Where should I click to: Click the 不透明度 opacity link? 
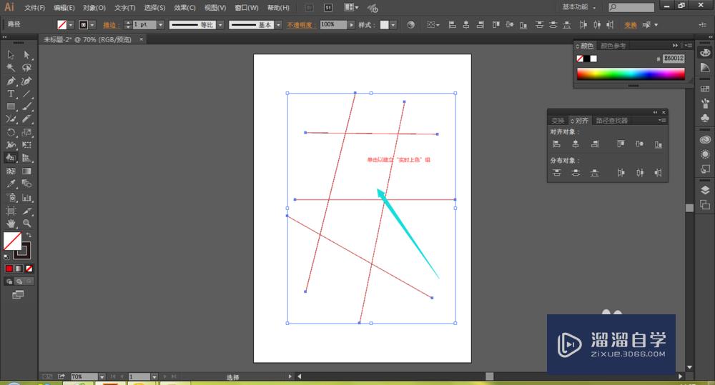pyautogui.click(x=300, y=25)
